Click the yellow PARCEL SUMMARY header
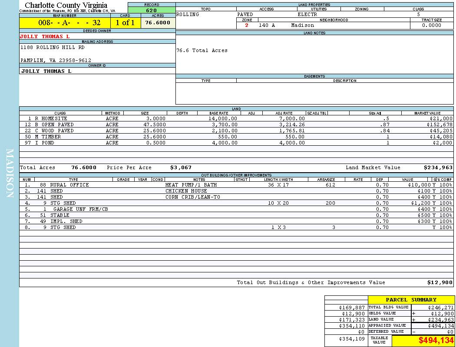 (411, 300)
